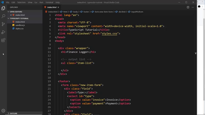Open the Go menu
205x115 pixels.
tap(36, 2)
